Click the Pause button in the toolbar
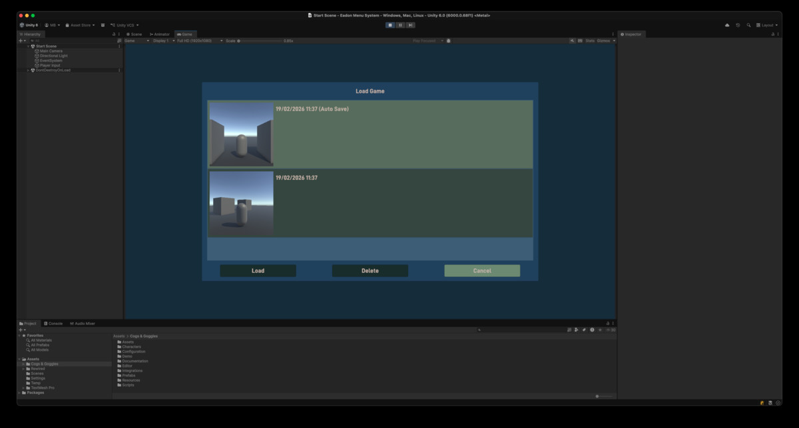 400,25
